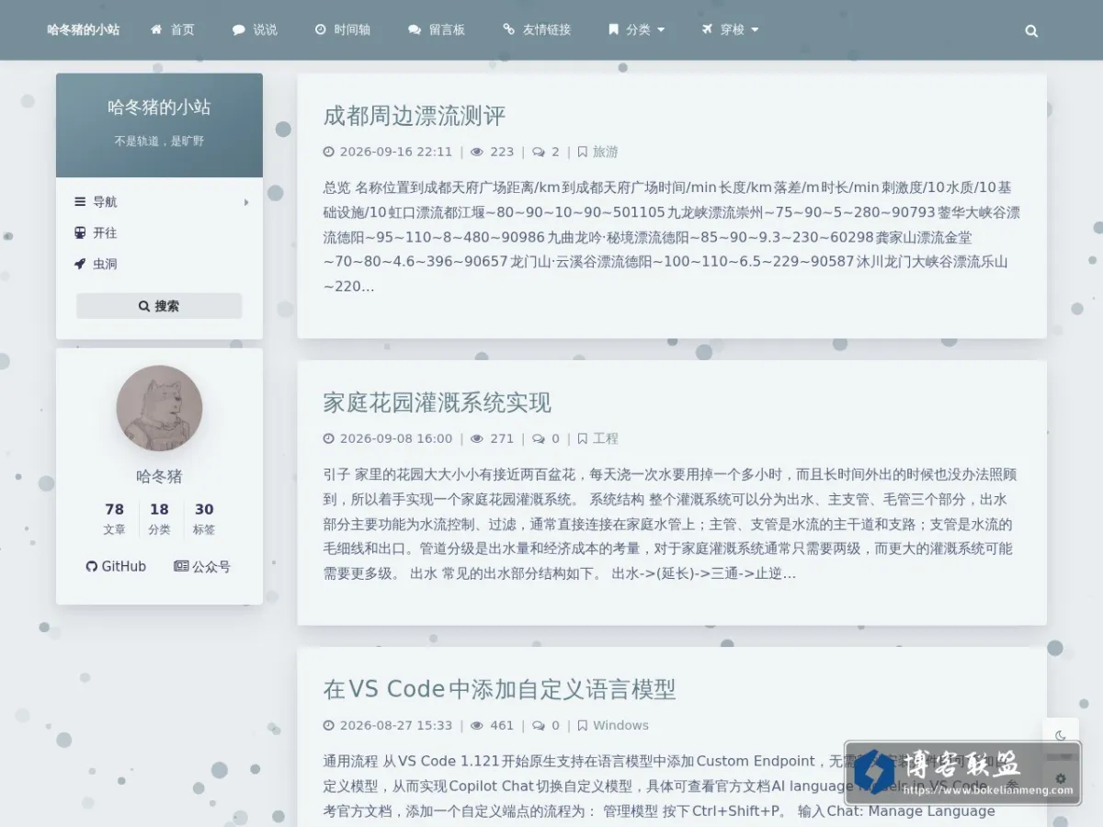1103x827 pixels.
Task: Click the sidebar title 哈冬猪的小站 header
Action: pos(159,108)
